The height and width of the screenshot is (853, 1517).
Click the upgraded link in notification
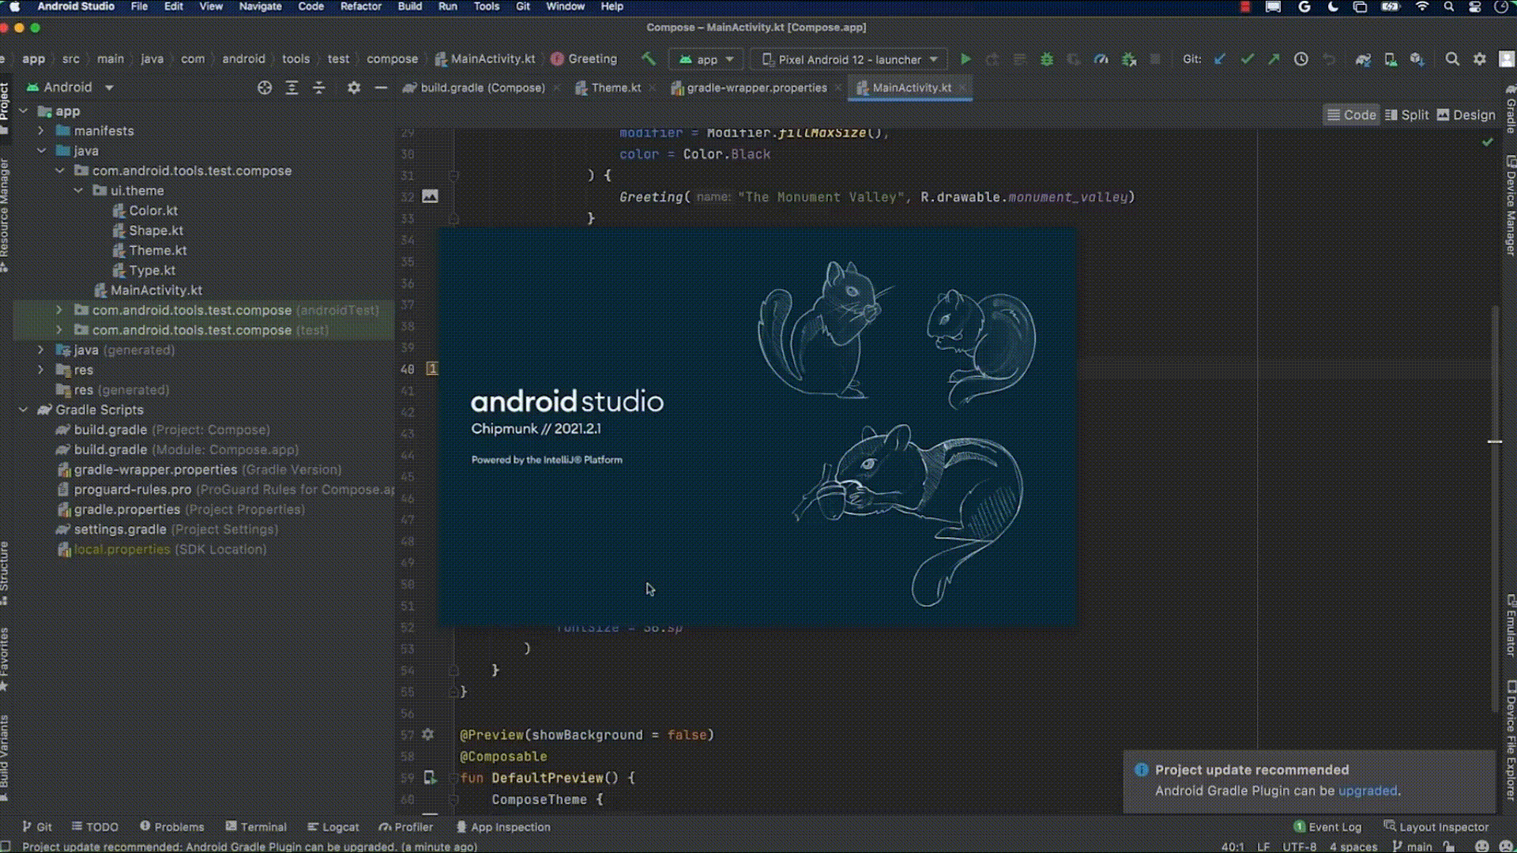click(1367, 791)
